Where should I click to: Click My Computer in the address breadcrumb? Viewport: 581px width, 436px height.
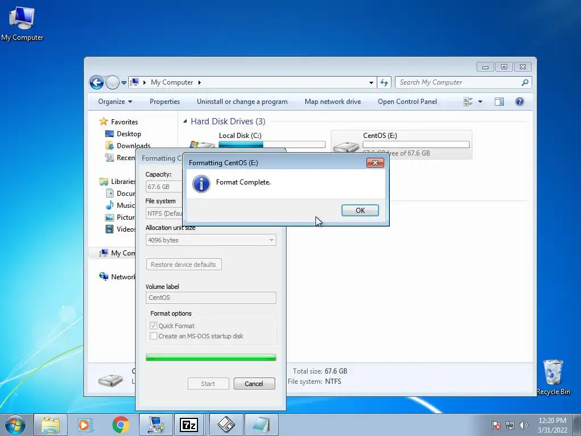click(171, 82)
